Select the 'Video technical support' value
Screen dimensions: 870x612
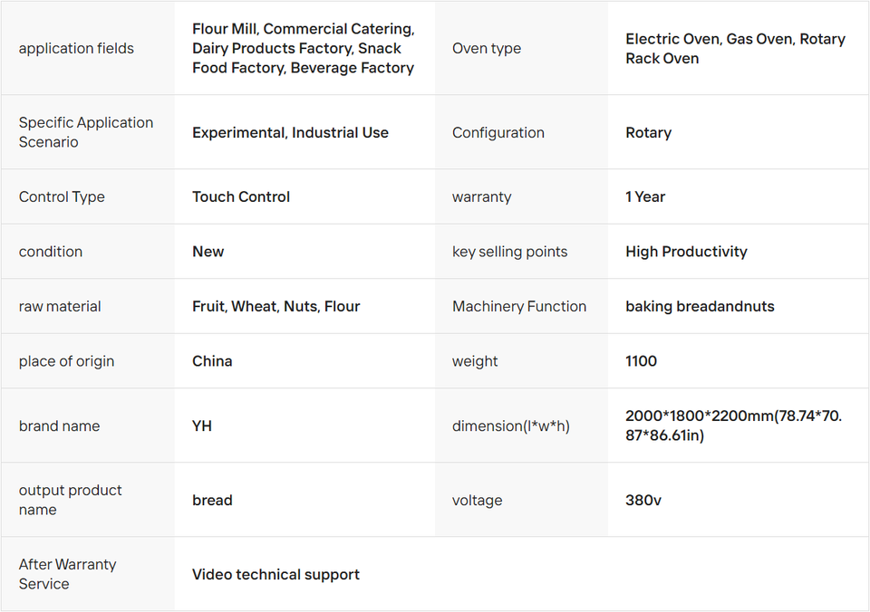click(x=275, y=574)
